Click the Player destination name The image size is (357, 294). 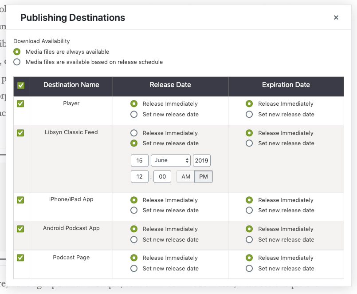point(71,103)
